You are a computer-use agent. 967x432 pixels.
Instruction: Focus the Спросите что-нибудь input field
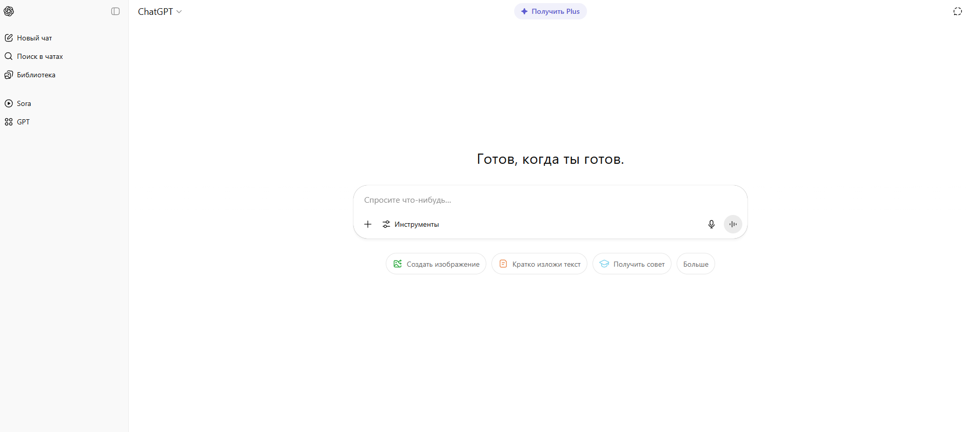pos(550,200)
